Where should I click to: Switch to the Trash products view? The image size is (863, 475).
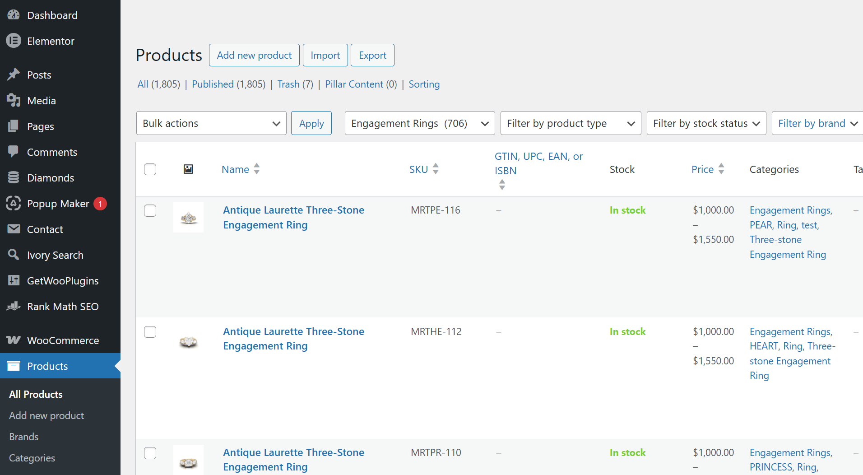point(288,84)
